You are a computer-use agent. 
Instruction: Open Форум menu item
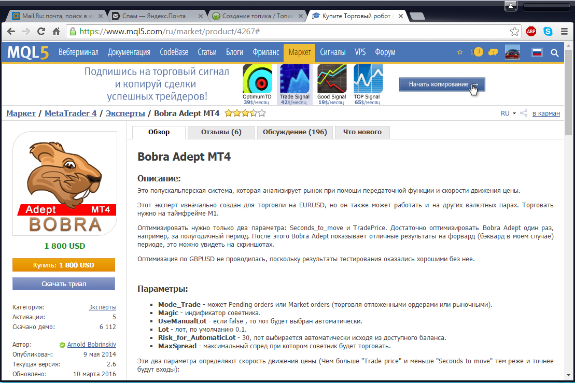pos(385,52)
